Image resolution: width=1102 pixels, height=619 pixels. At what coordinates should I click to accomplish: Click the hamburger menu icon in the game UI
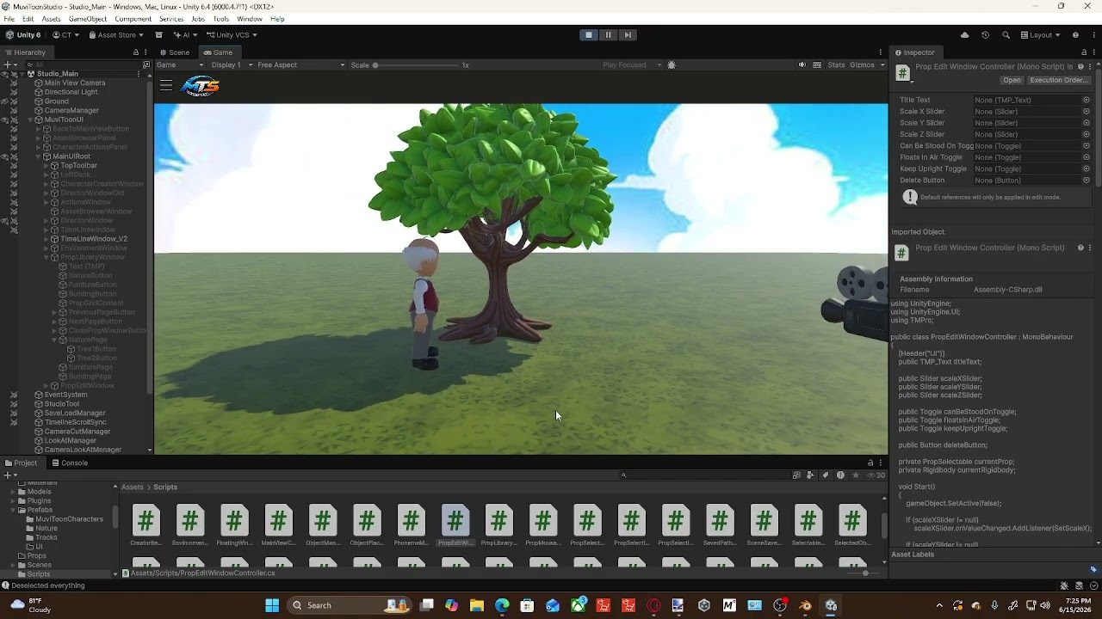tap(166, 85)
